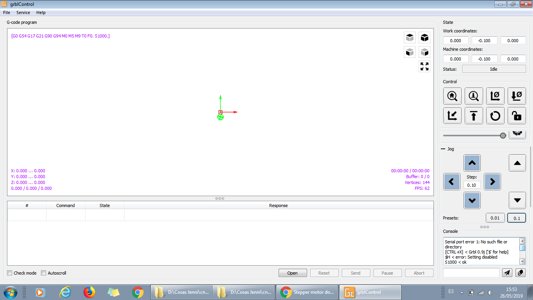The width and height of the screenshot is (533, 300).
Task: Click the console scrollbar up arrow
Action: 522,241
